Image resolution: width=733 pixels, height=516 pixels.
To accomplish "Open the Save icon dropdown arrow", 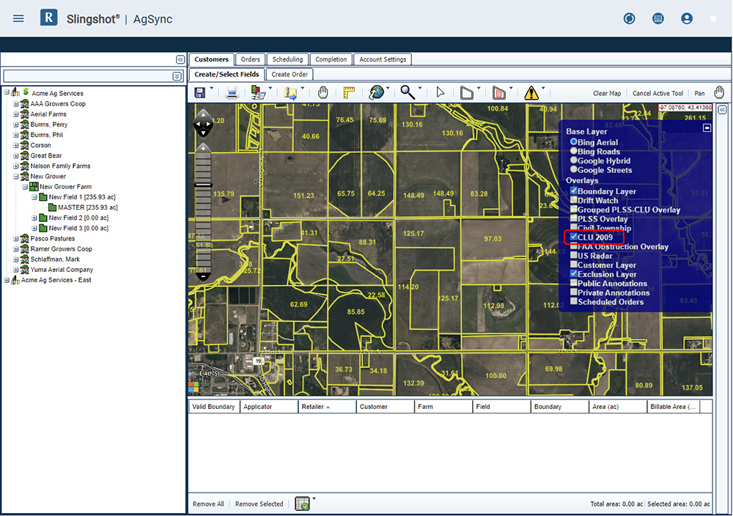I will pyautogui.click(x=211, y=89).
